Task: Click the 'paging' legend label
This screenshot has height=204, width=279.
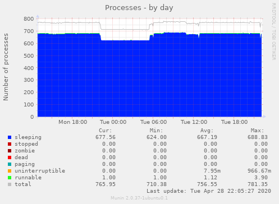Action: [25, 164]
